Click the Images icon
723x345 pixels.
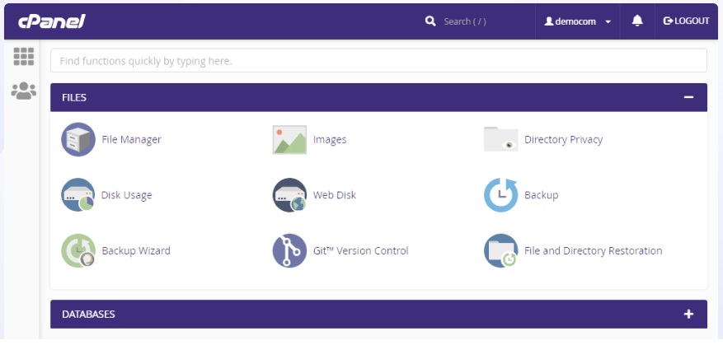[289, 140]
